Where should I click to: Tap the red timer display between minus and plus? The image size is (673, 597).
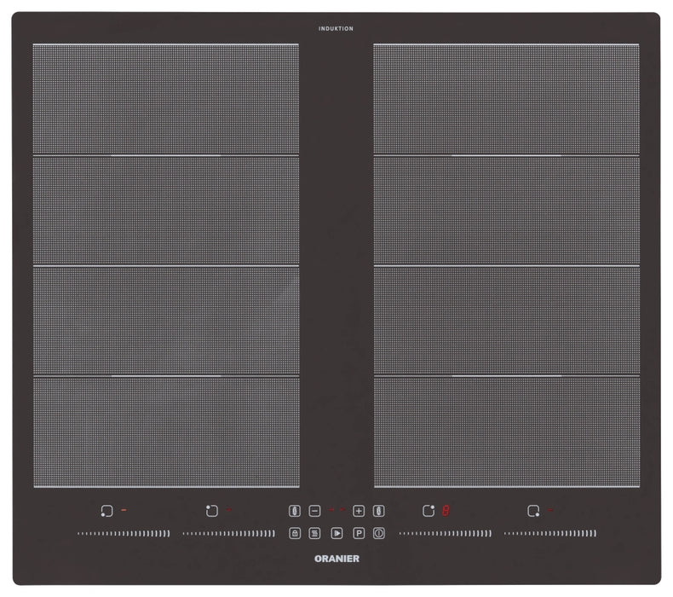(x=337, y=510)
